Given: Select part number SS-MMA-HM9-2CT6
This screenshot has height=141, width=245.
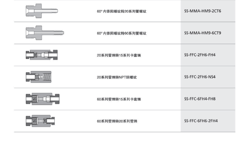Looking at the screenshot, I should [203, 11].
